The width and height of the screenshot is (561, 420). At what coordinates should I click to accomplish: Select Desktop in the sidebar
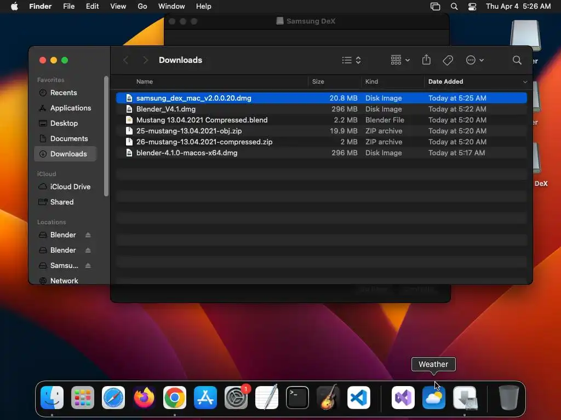(x=65, y=124)
